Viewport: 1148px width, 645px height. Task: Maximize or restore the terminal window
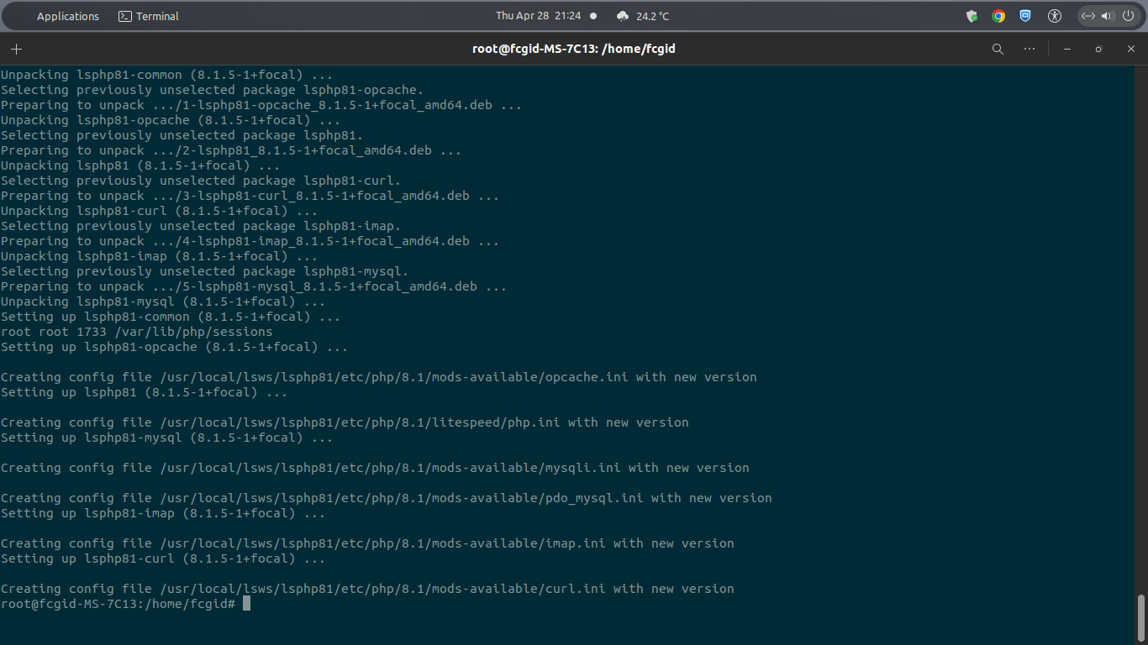pyautogui.click(x=1098, y=49)
